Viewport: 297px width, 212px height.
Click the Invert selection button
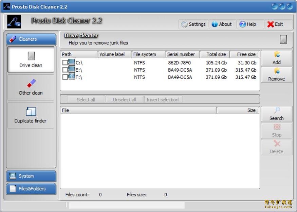(x=163, y=100)
